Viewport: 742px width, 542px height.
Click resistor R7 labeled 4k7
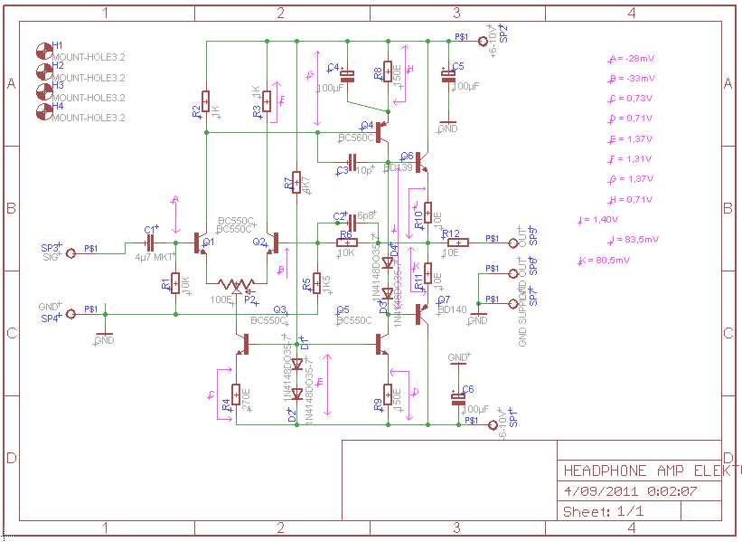tap(296, 183)
